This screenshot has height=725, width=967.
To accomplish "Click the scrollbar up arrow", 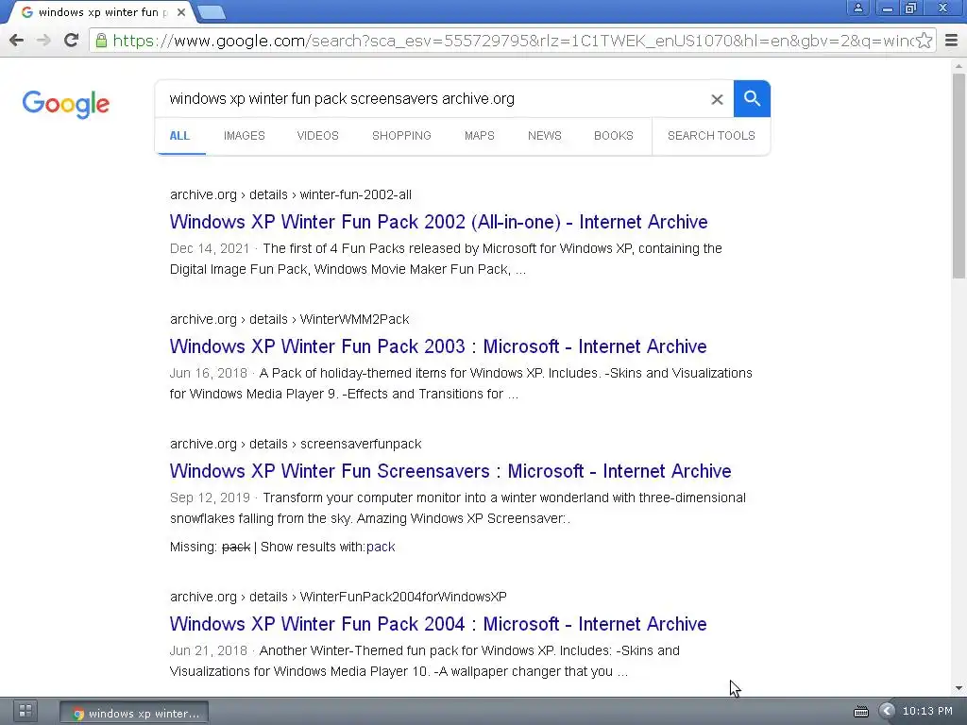I will (x=959, y=65).
